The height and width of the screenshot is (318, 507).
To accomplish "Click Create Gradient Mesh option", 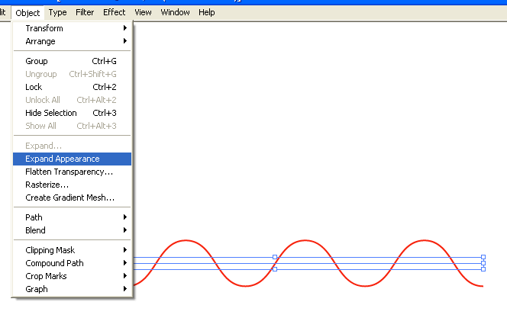I will 69,198.
